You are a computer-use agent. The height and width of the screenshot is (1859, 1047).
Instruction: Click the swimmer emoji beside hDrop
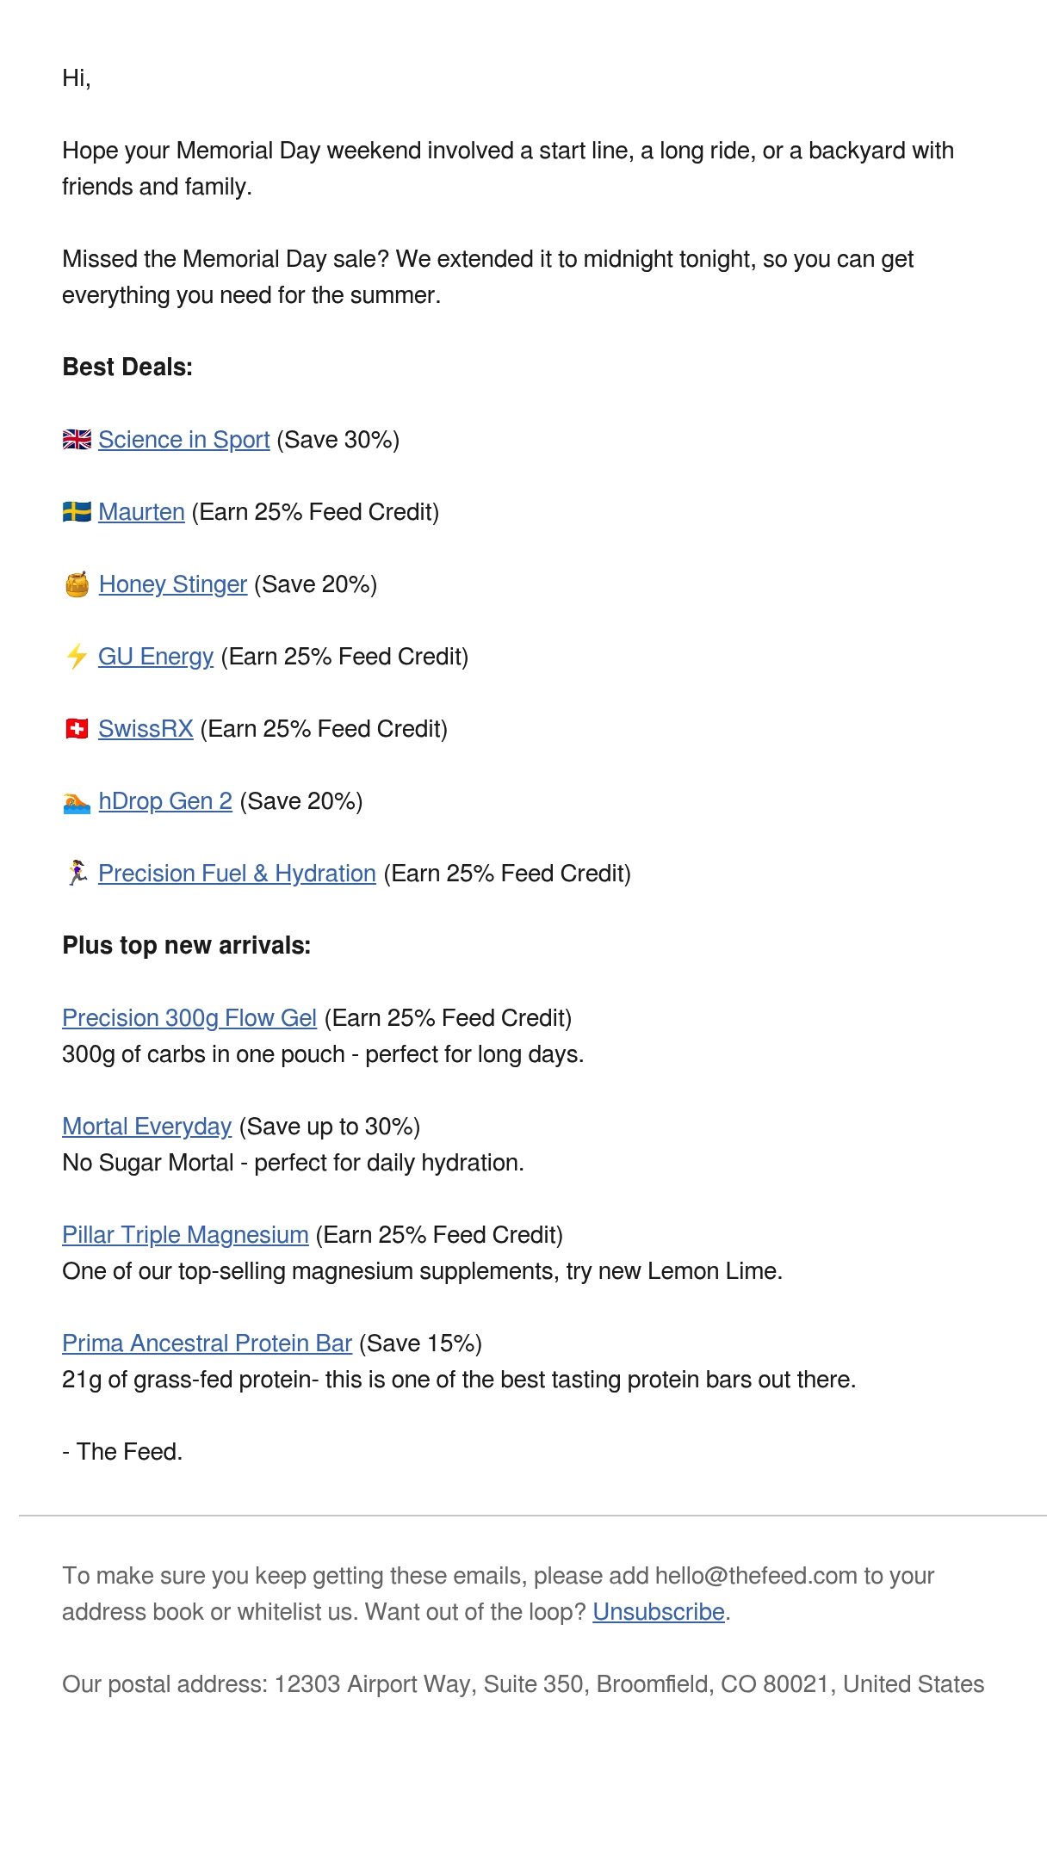pos(77,802)
